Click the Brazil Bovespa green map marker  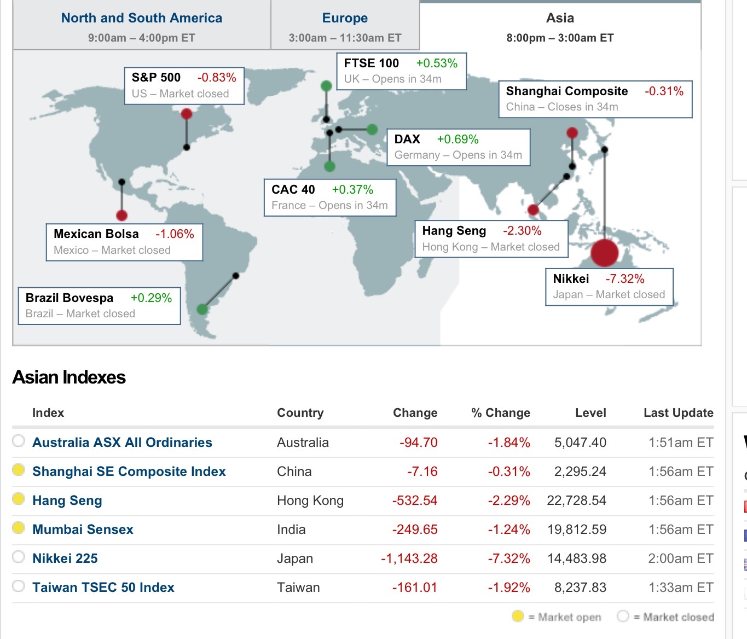click(202, 309)
